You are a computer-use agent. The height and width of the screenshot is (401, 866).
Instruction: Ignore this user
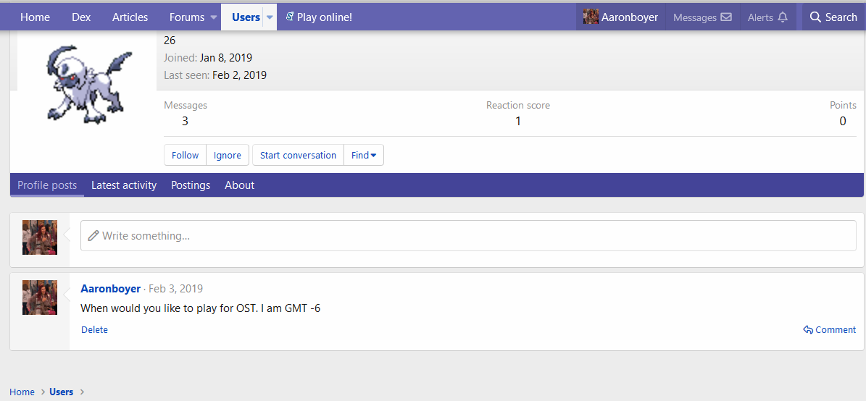click(228, 155)
